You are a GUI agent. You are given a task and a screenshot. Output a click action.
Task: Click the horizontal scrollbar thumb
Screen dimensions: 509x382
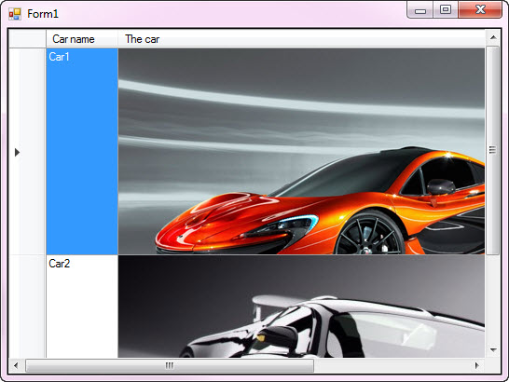(x=170, y=366)
